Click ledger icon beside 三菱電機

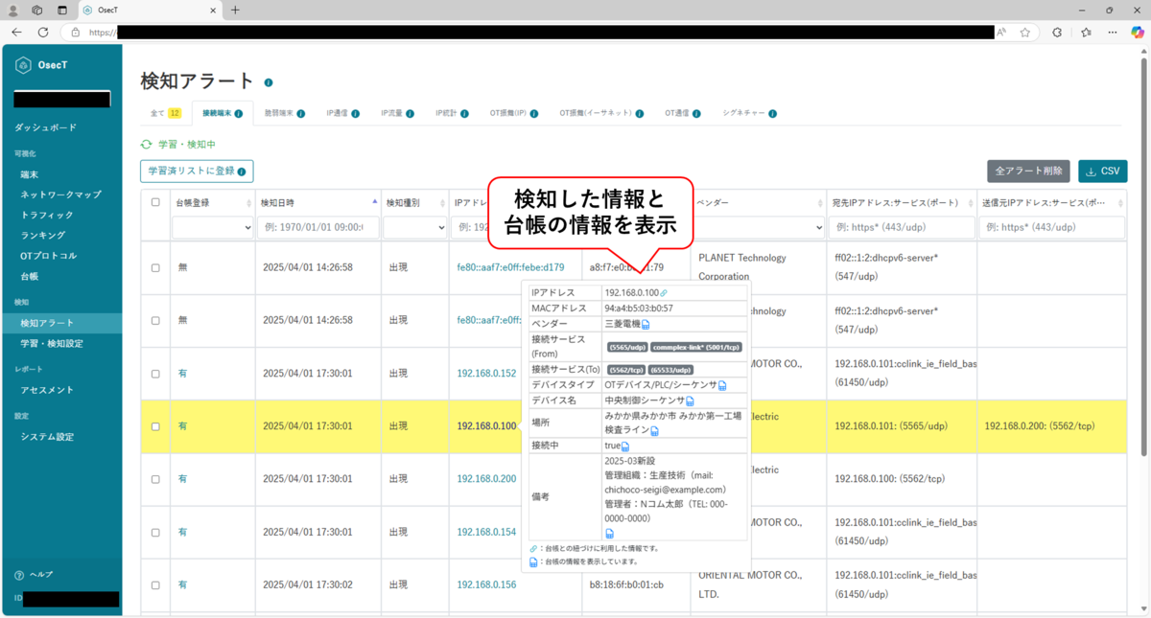pyautogui.click(x=646, y=326)
